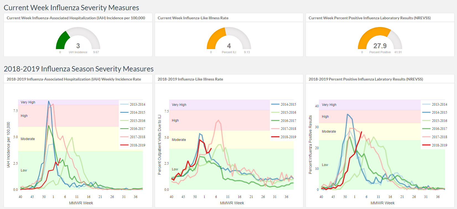Toggle 2017-2018 series in NREVSS season chart legend
This screenshot has width=457, height=209.
tap(435, 137)
